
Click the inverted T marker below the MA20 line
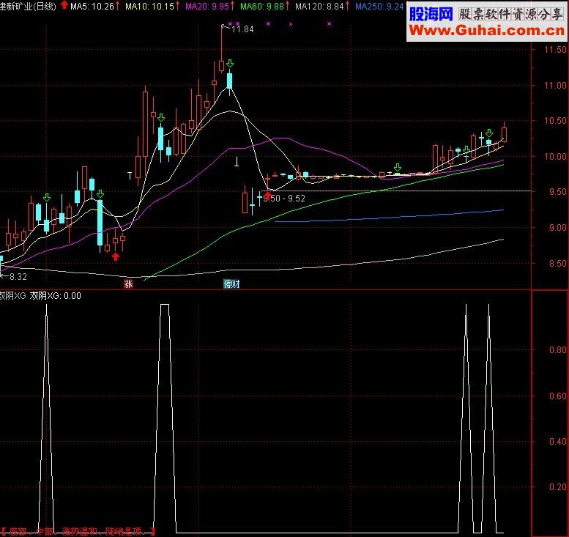(x=237, y=162)
